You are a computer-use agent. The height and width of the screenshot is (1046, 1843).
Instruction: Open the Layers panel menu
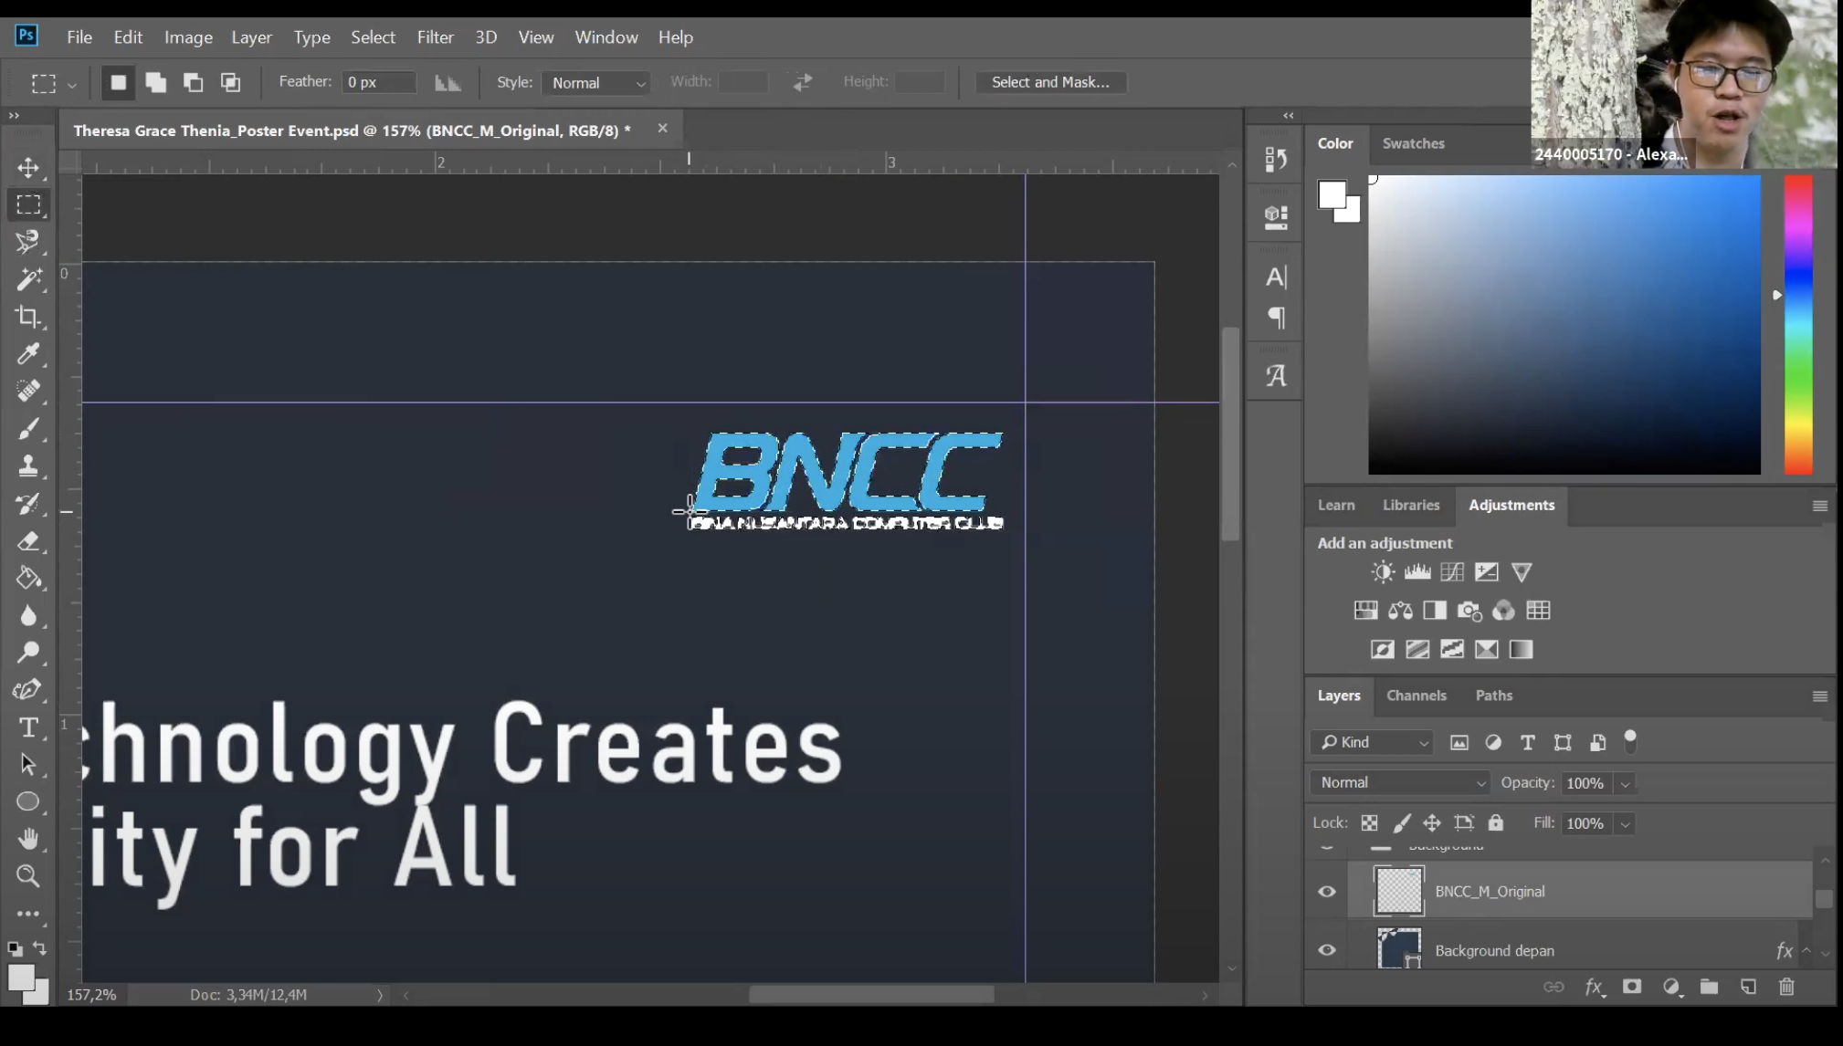point(1819,696)
